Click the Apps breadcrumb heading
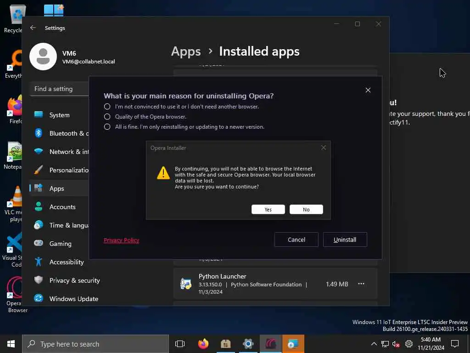This screenshot has height=353, width=470. (x=186, y=51)
